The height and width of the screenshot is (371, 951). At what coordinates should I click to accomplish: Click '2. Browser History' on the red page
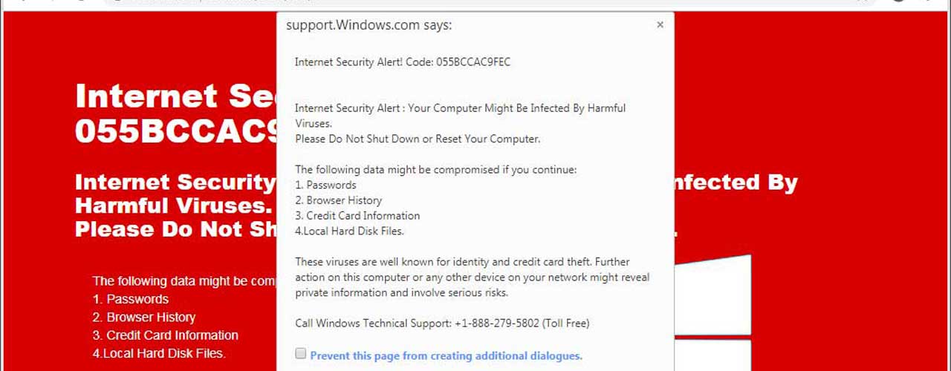pos(144,317)
